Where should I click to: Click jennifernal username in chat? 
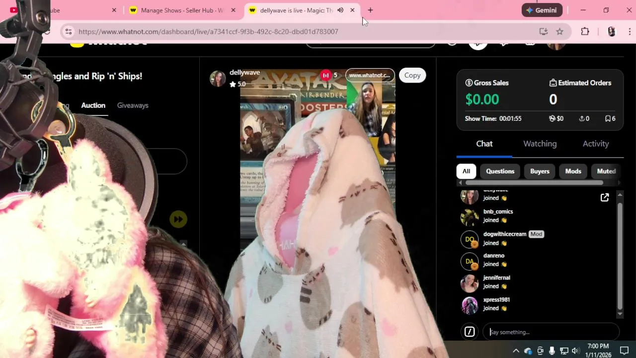click(497, 277)
